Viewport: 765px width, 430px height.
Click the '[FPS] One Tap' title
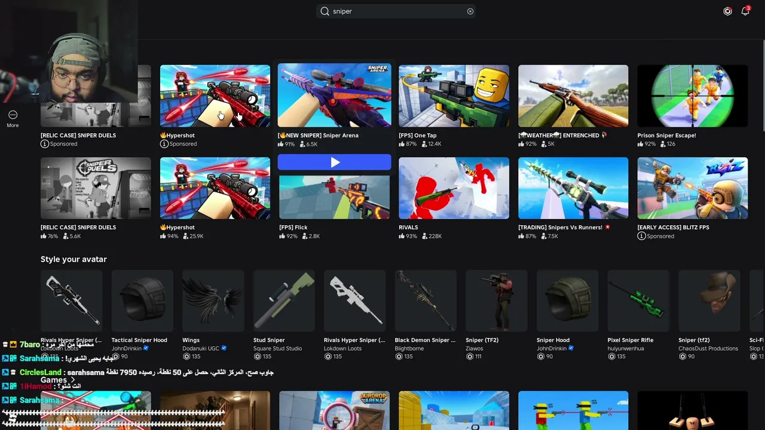click(418, 136)
